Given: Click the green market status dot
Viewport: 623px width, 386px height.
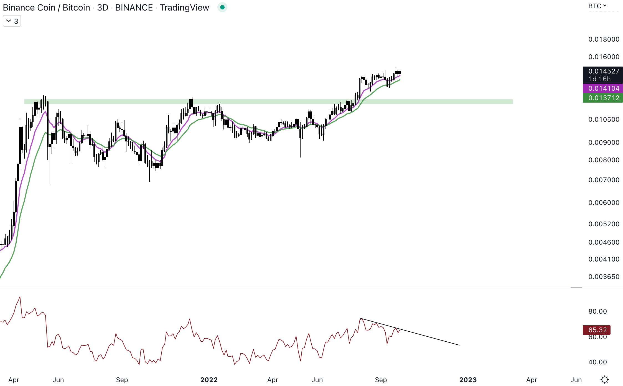Looking at the screenshot, I should [222, 7].
